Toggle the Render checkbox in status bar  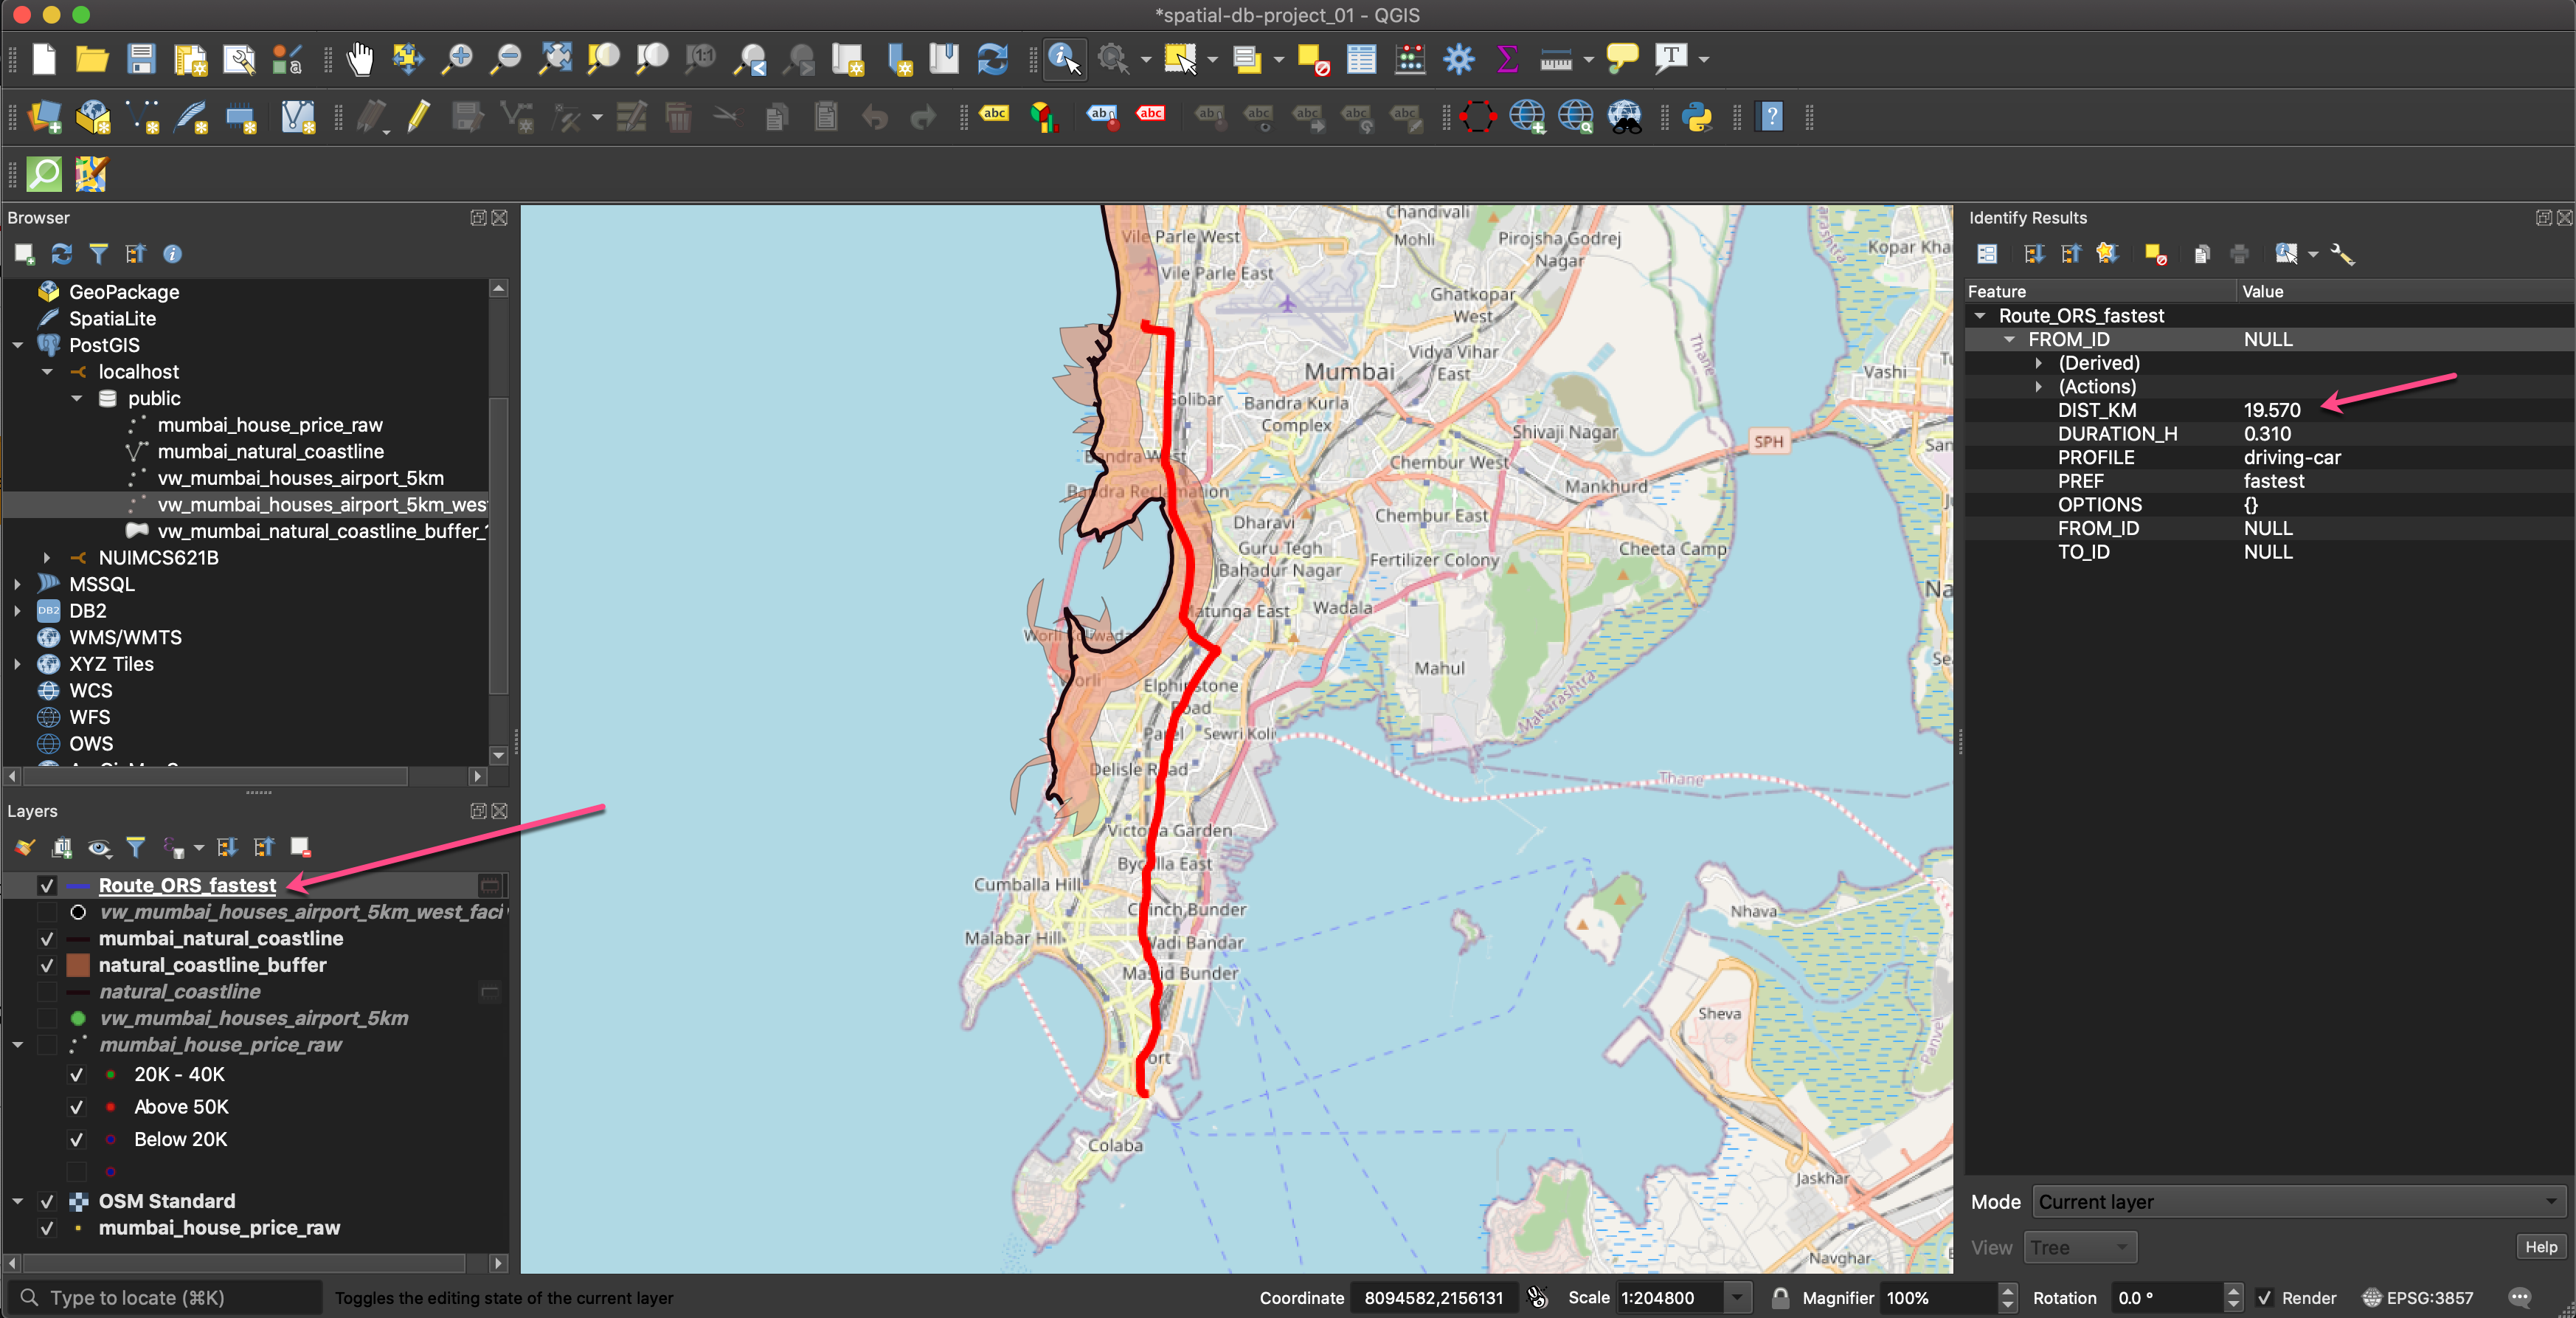click(x=2265, y=1298)
